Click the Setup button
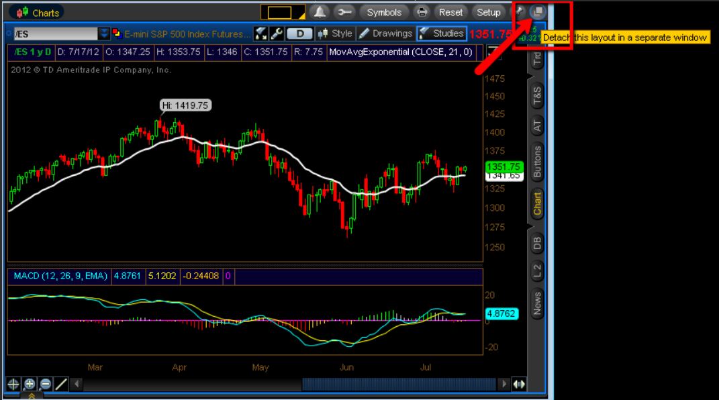This screenshot has width=719, height=400. tap(488, 12)
